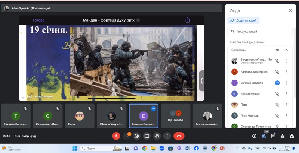Click Готово in the presentation viewer
299x153 pixels.
click(x=38, y=20)
